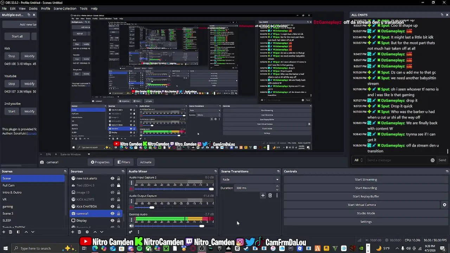
Task: Adjust the Desktop Audio volume slider
Action: (x=201, y=226)
